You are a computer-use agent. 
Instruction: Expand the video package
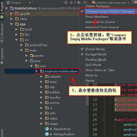41,119
